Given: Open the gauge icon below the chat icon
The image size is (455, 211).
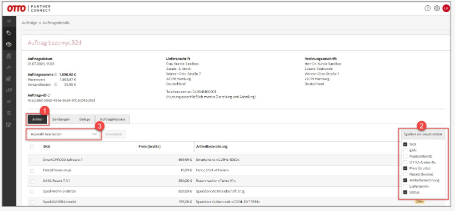Looking at the screenshot, I should pos(8,102).
